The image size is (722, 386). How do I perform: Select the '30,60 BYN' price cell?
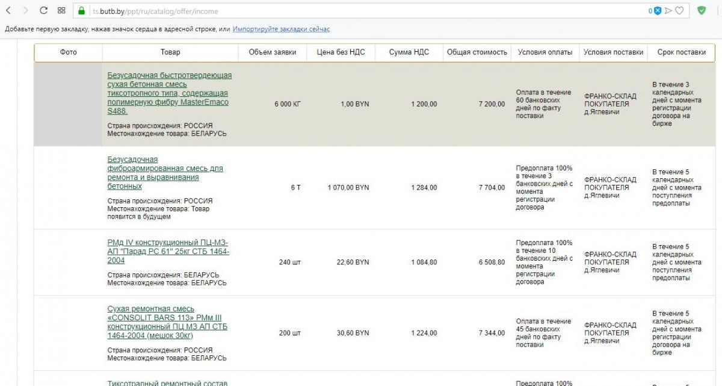click(x=353, y=333)
